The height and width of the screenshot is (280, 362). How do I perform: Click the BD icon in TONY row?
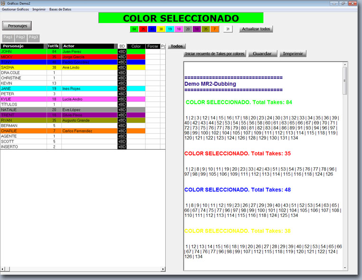(122, 62)
